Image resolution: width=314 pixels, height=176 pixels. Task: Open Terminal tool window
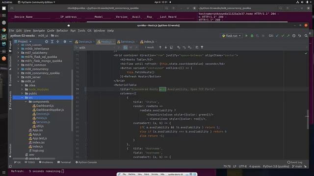(64, 162)
